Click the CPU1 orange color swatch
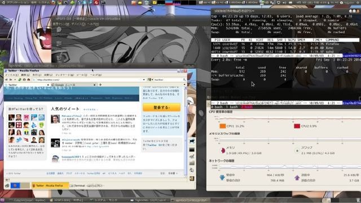Viewport: 361px width, 203px height. tap(222, 126)
